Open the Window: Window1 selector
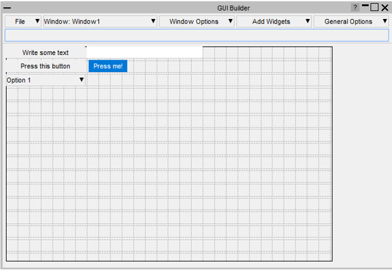 coord(100,22)
